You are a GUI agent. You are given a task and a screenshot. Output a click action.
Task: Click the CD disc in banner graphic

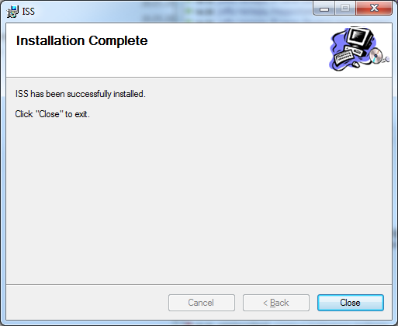pyautogui.click(x=376, y=56)
